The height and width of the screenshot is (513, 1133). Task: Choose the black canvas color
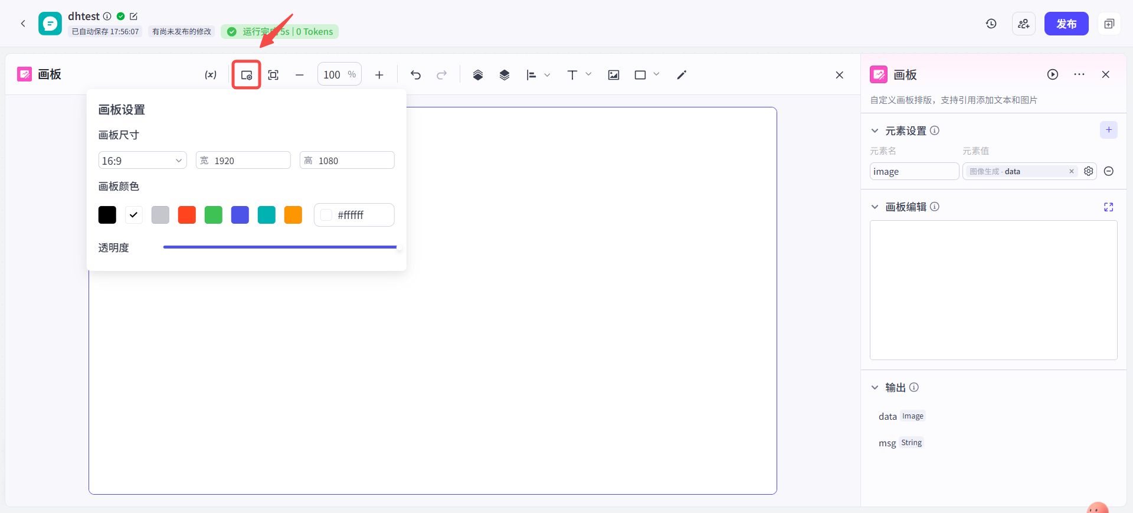pos(107,215)
